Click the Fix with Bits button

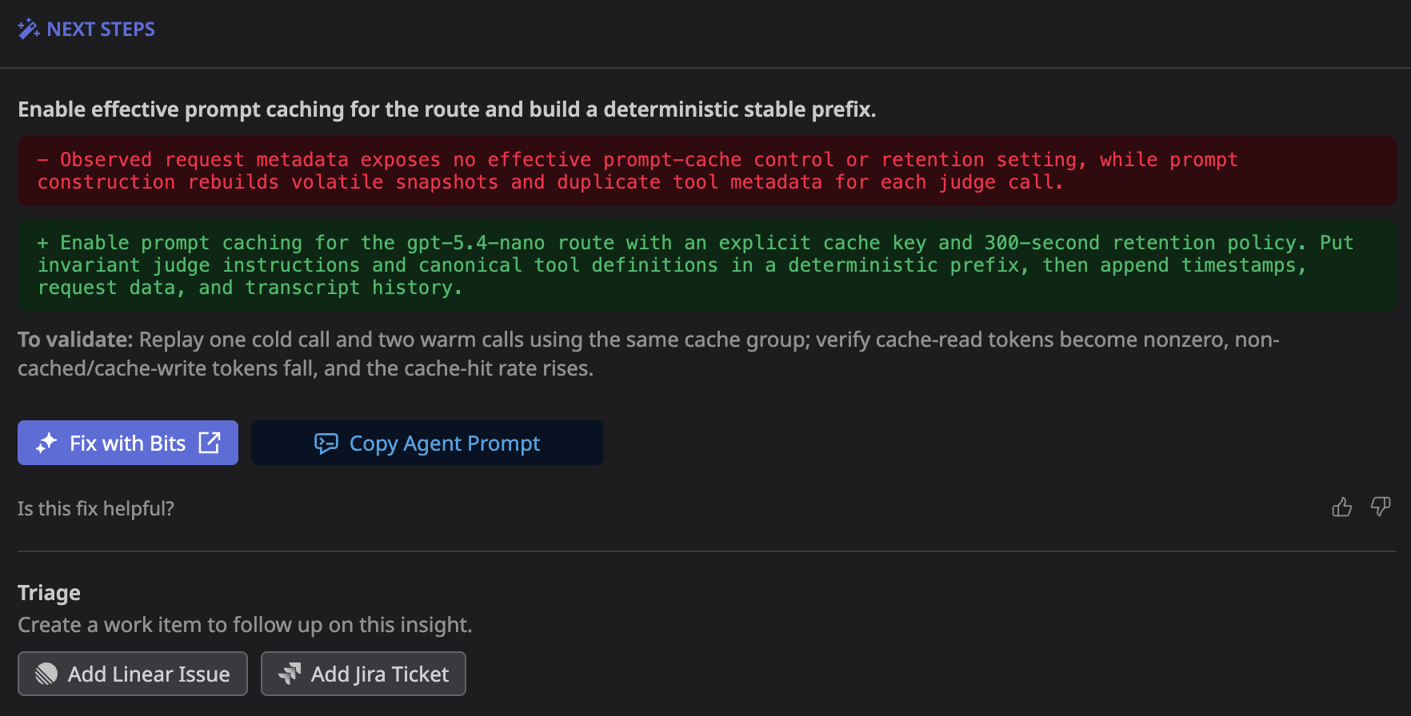[x=128, y=443]
